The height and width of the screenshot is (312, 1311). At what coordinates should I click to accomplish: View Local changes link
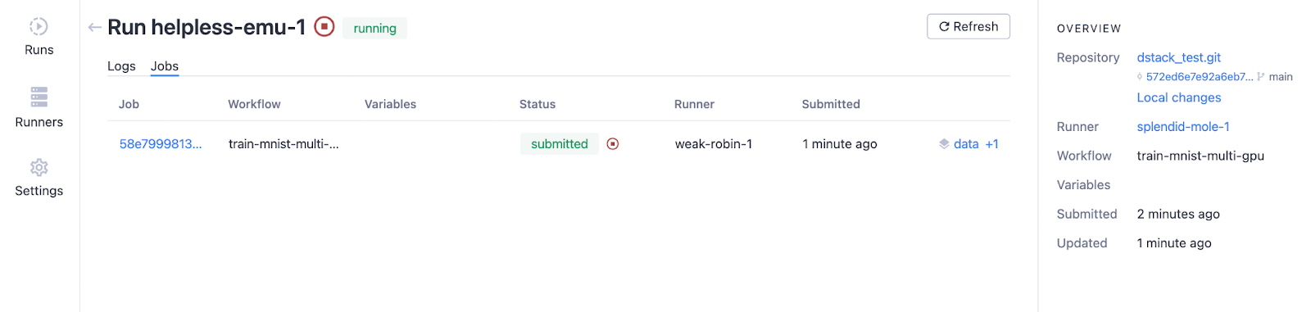coord(1178,97)
